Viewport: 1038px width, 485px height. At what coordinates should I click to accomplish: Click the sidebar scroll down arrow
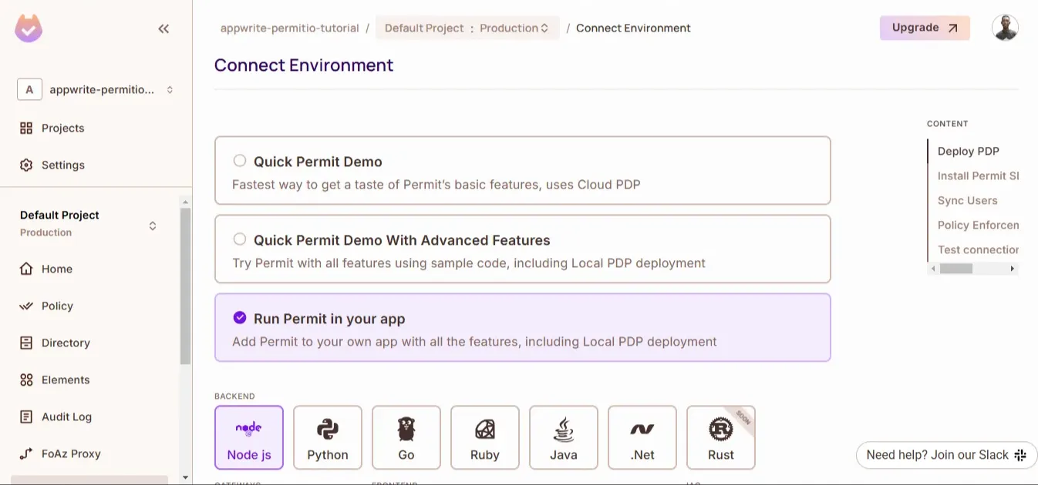(185, 477)
